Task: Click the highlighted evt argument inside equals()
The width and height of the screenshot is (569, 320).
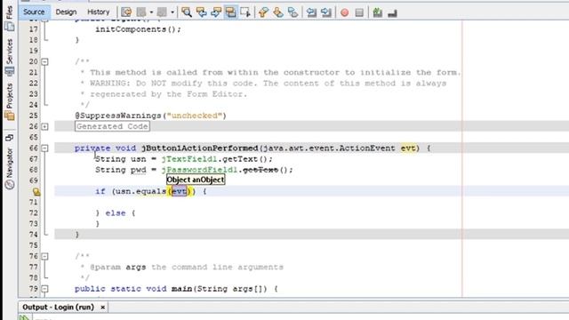Action: click(x=180, y=191)
